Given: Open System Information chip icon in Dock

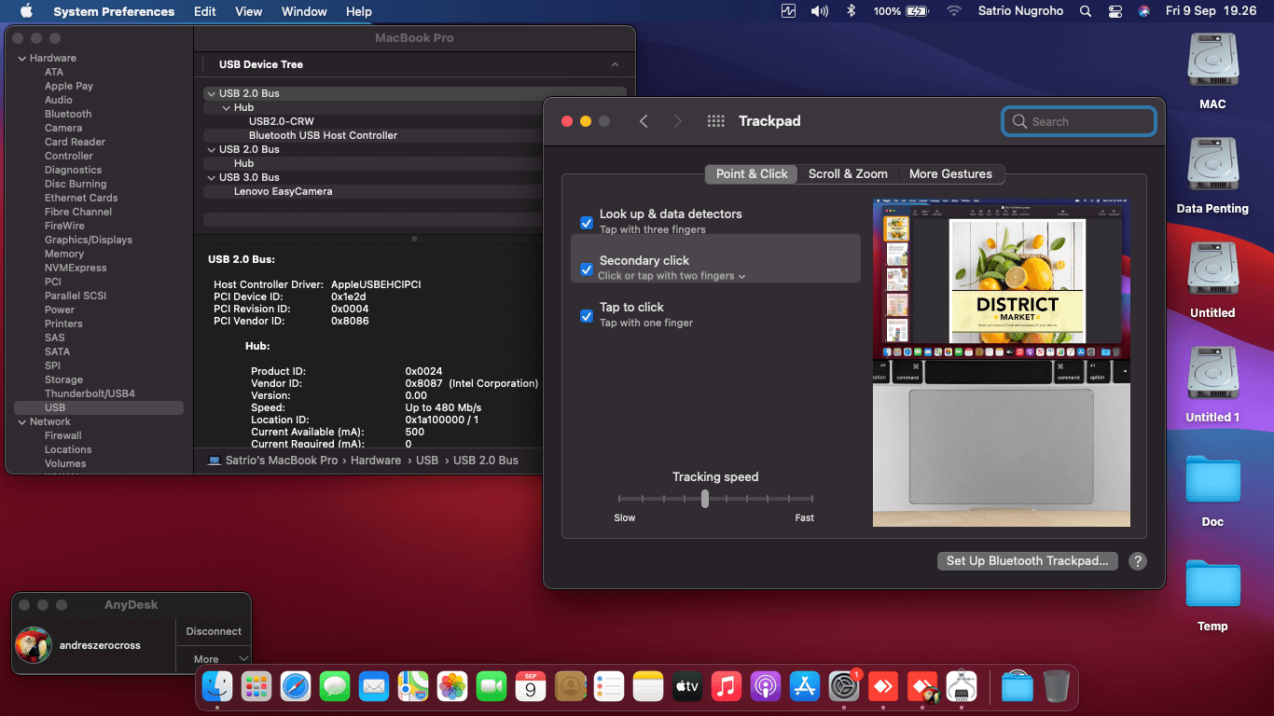Looking at the screenshot, I should [961, 687].
